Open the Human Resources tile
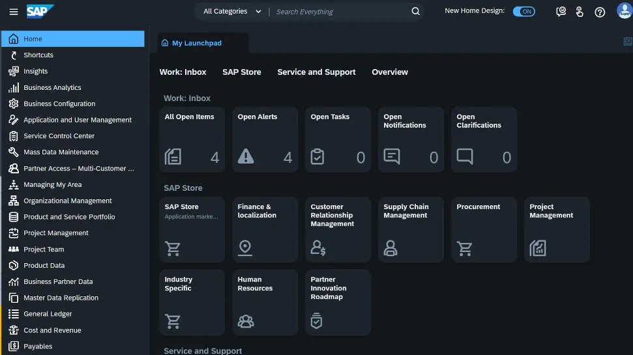 (265, 302)
